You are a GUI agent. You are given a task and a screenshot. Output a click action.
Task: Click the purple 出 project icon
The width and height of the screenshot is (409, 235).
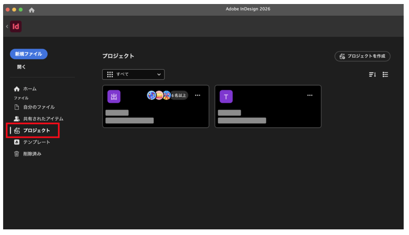point(114,97)
